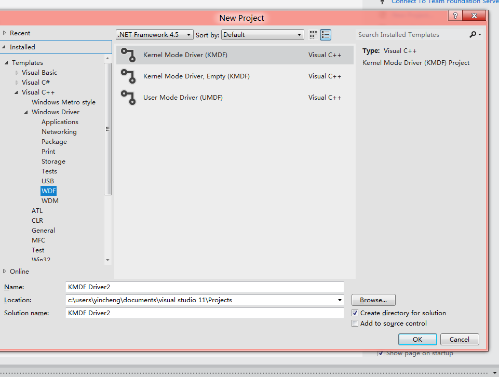Open the .NET Framework 4.5 dropdown
The height and width of the screenshot is (377, 499).
[x=188, y=34]
